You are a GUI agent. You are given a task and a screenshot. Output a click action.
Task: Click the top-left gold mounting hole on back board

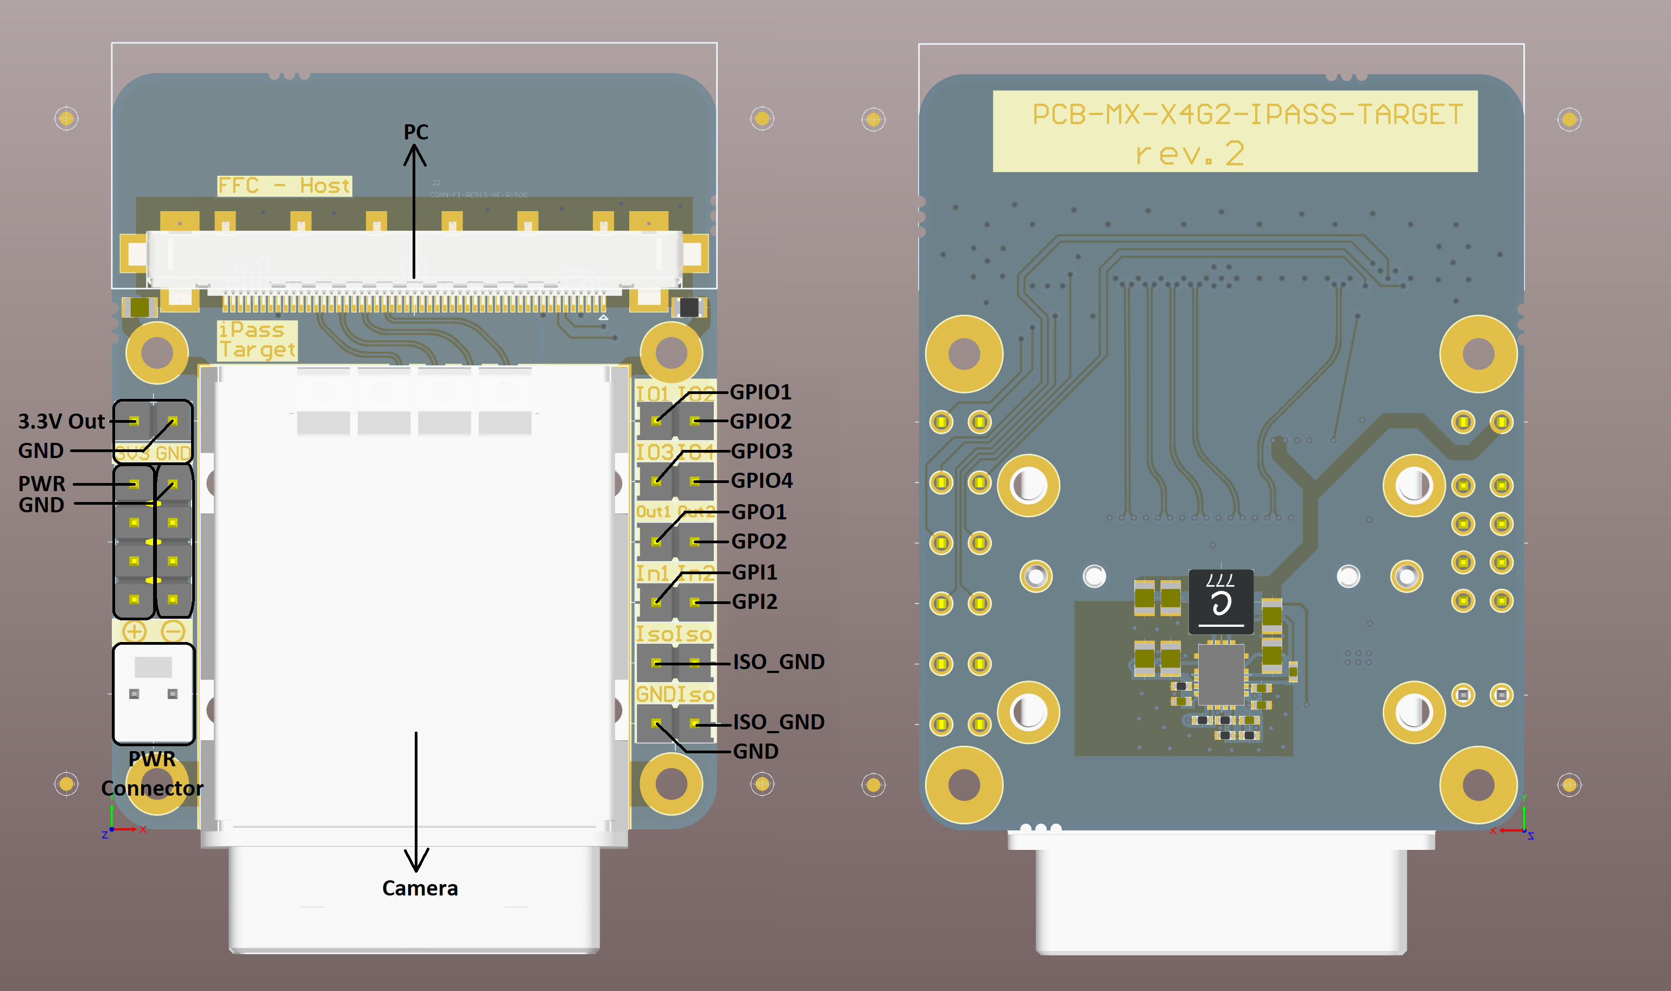point(964,354)
